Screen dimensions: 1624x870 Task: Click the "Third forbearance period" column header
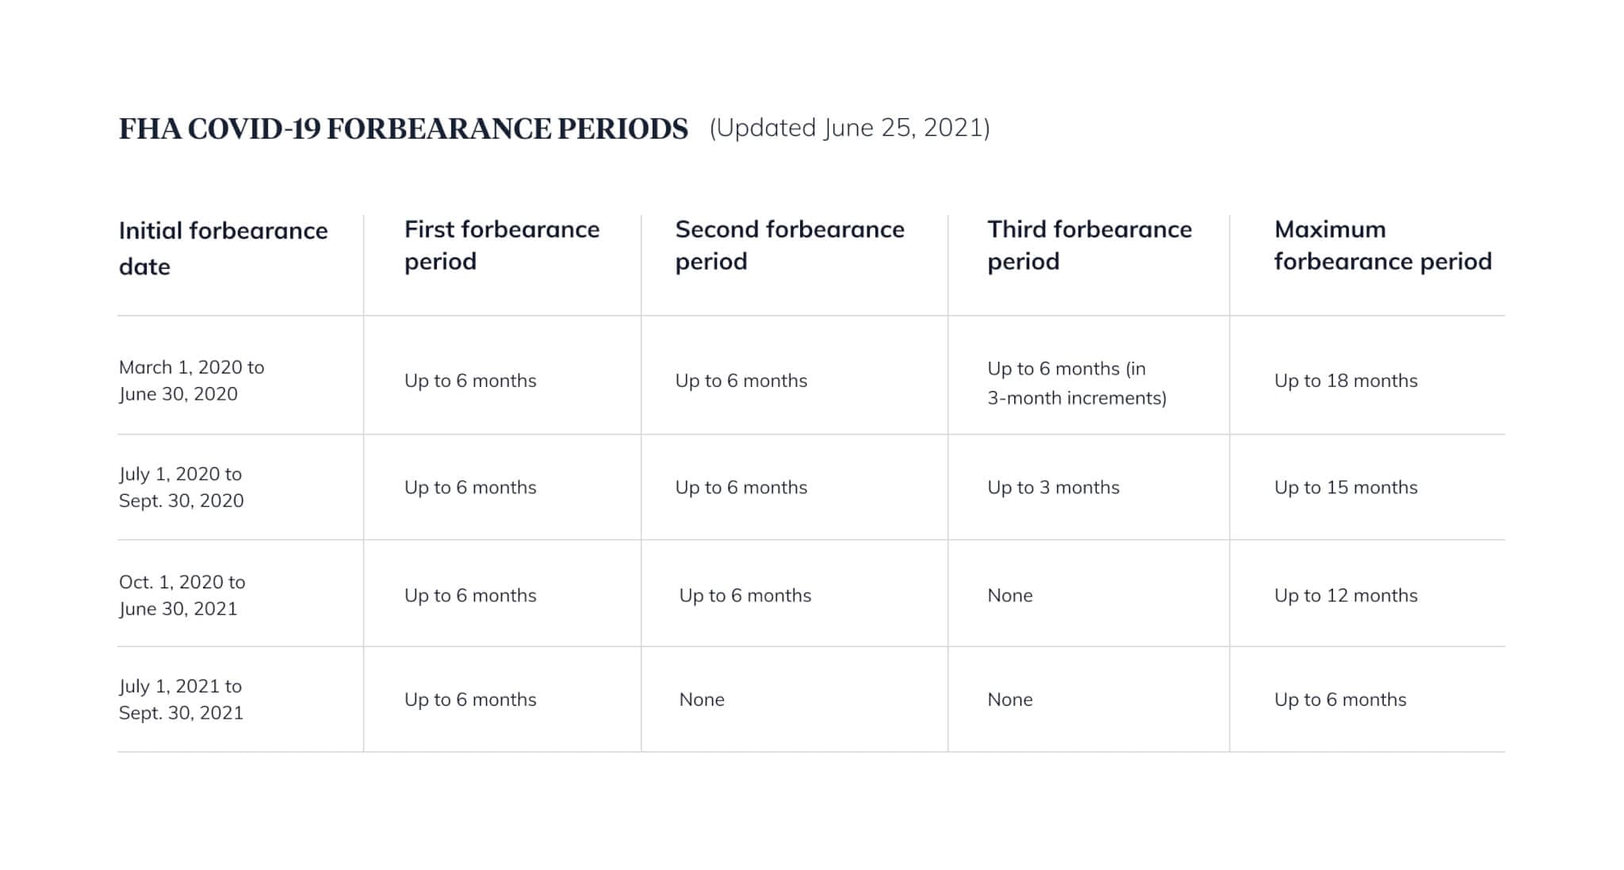point(1089,245)
